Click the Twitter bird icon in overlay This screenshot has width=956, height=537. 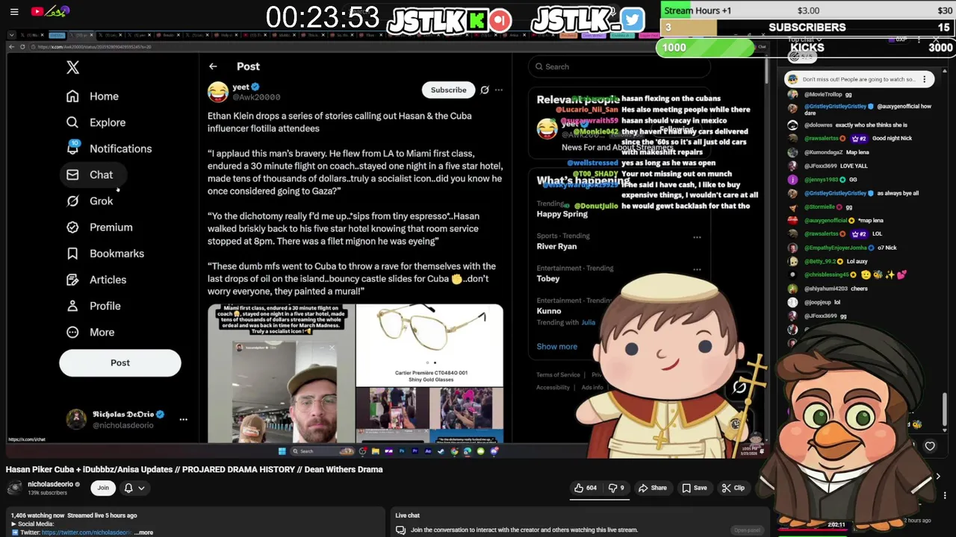pyautogui.click(x=632, y=20)
